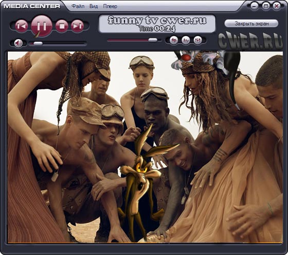Click the volume slider handle
This screenshot has width=288, height=255.
pos(38,44)
